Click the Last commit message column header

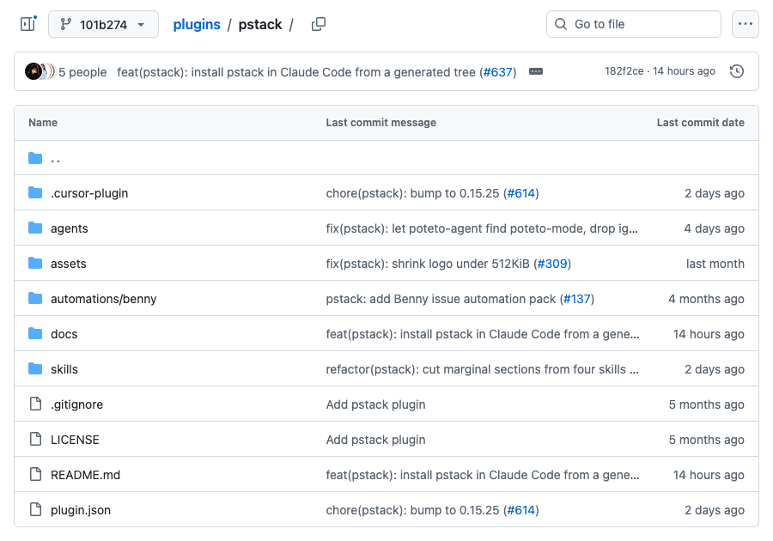click(x=381, y=122)
